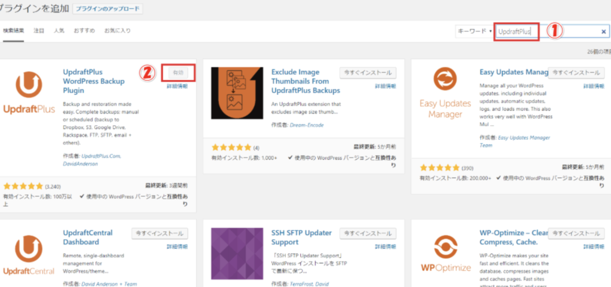This screenshot has width=611, height=287.
Task: Click the 有効 button for UpdraftPlus
Action: (178, 72)
